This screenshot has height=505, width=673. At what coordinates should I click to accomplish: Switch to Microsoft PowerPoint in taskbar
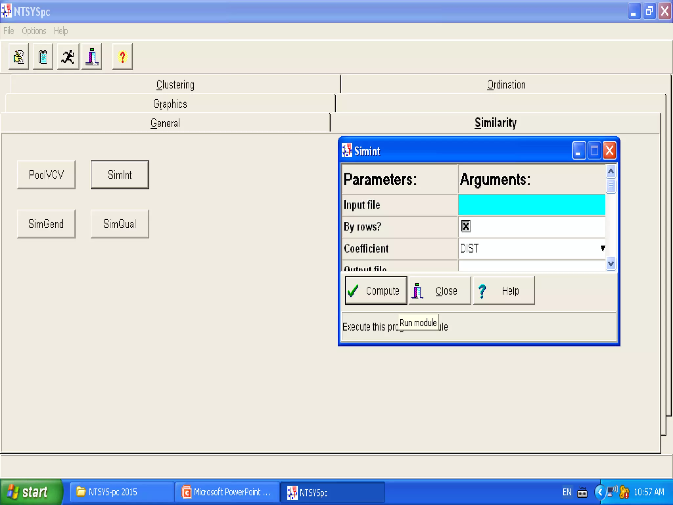pos(227,492)
